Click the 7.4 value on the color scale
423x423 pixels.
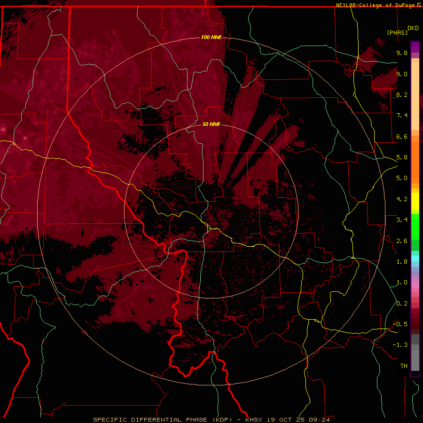pyautogui.click(x=402, y=116)
